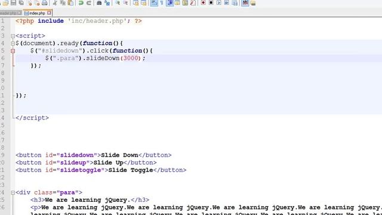Screen dimensions: 382x215
Task: Click the ABC spell check icon
Action: (245, 2)
